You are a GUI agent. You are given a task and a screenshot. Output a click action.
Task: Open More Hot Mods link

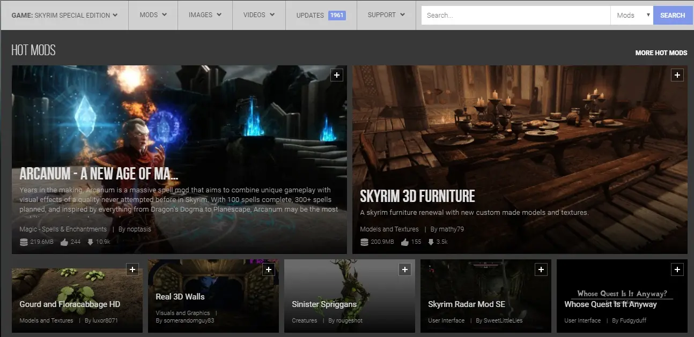point(661,53)
